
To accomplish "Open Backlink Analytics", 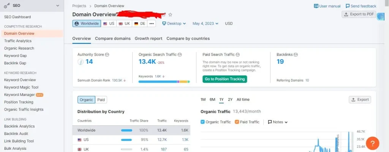I will 19,126.
